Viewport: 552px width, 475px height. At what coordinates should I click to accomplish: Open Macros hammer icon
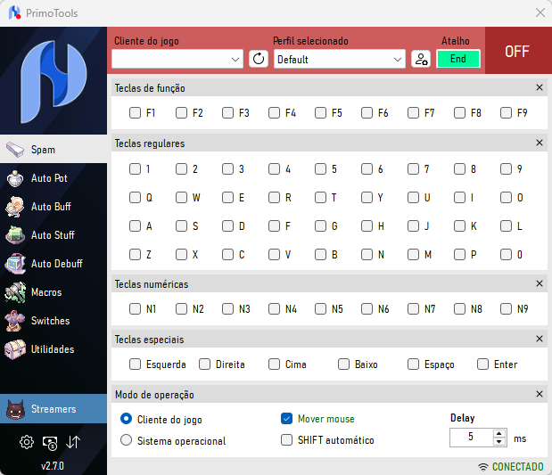click(15, 292)
